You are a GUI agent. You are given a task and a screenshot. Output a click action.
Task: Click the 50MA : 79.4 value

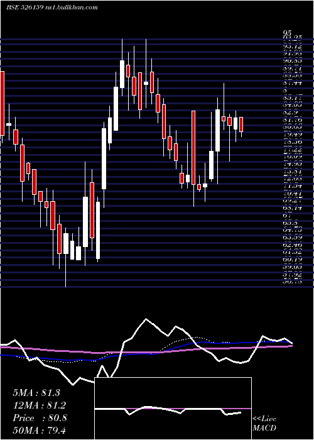[40, 430]
